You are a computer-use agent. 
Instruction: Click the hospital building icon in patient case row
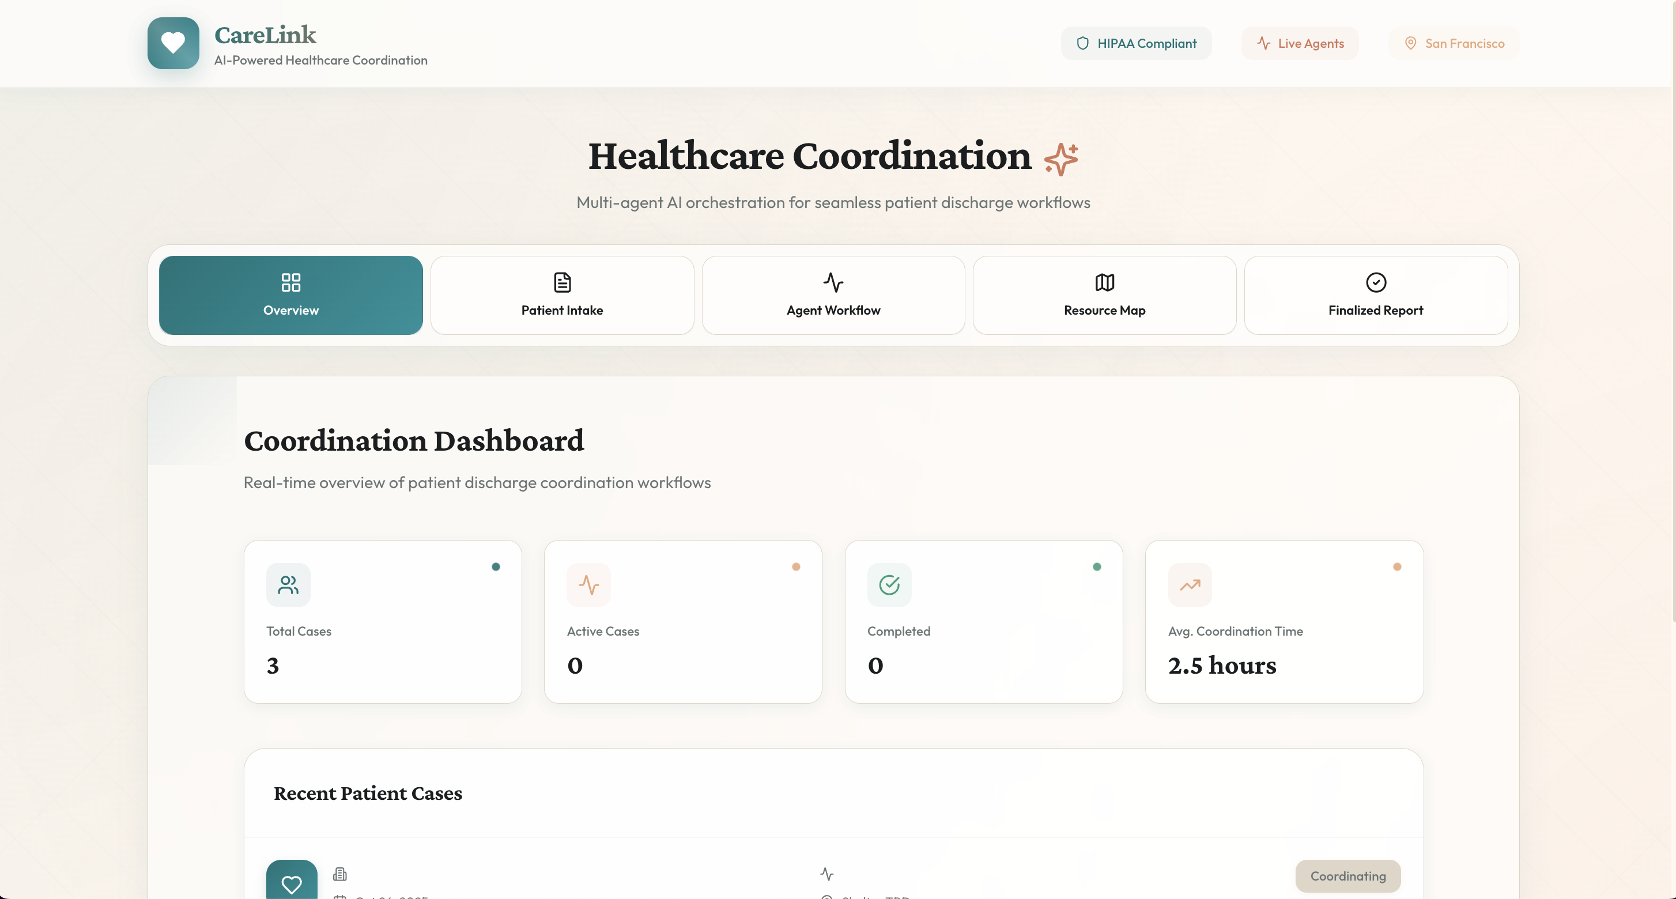click(339, 874)
